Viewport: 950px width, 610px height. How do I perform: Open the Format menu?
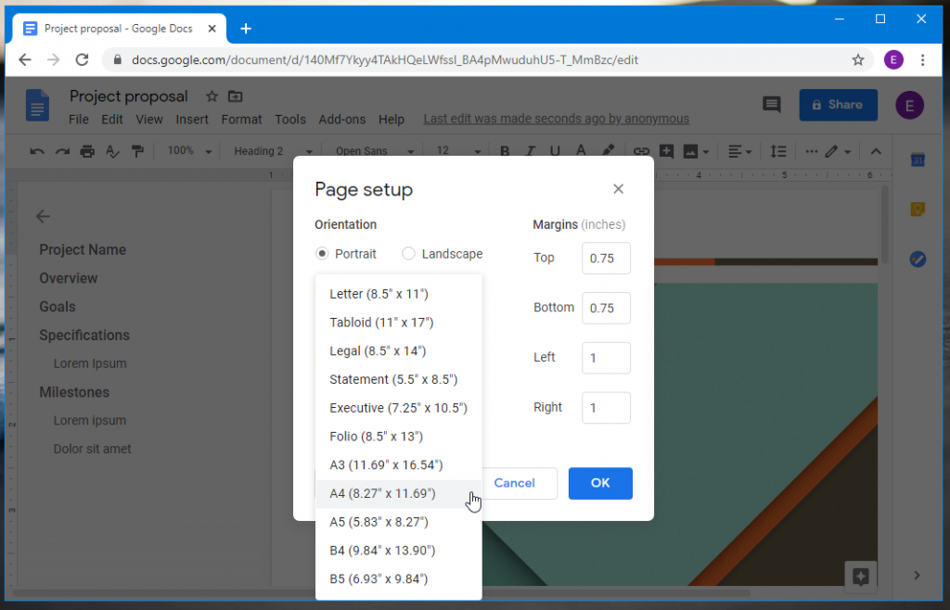(x=241, y=119)
